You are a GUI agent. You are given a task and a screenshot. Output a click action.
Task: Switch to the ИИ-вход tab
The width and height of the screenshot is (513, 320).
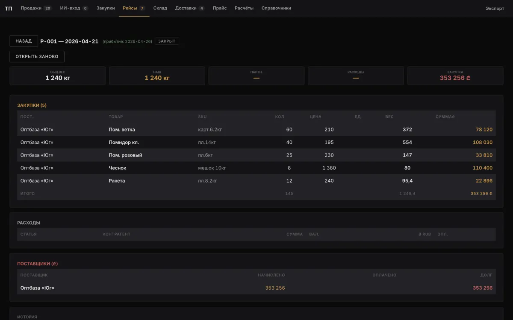(74, 8)
